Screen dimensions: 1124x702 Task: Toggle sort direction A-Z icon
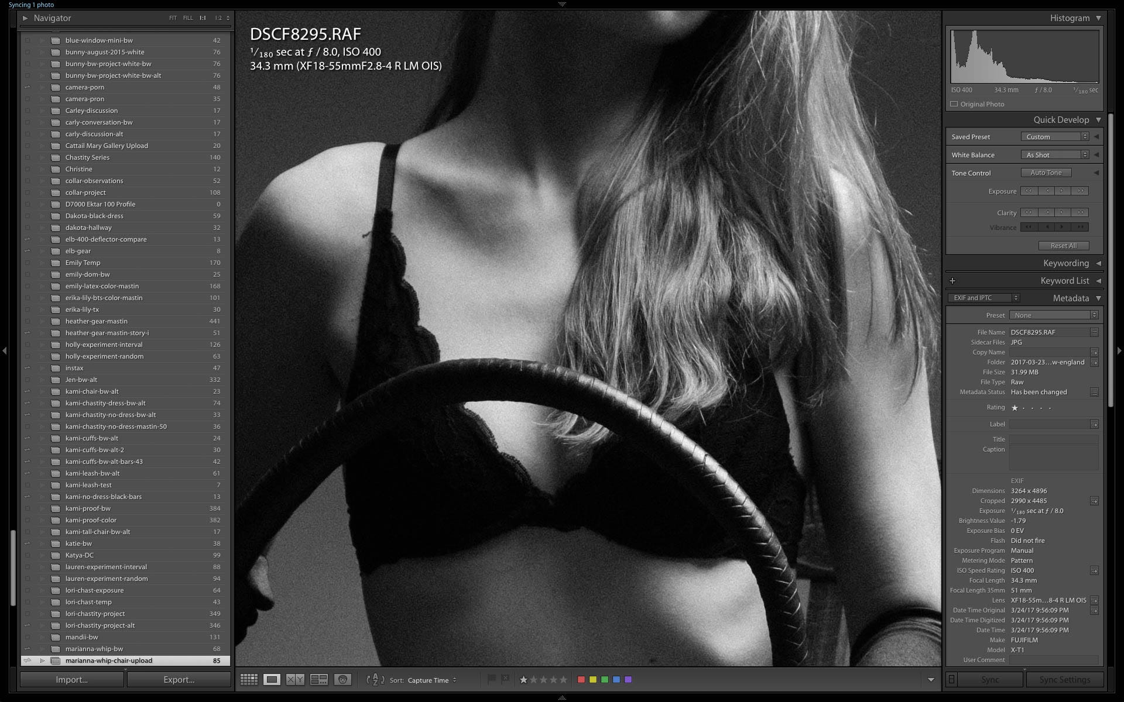point(375,679)
